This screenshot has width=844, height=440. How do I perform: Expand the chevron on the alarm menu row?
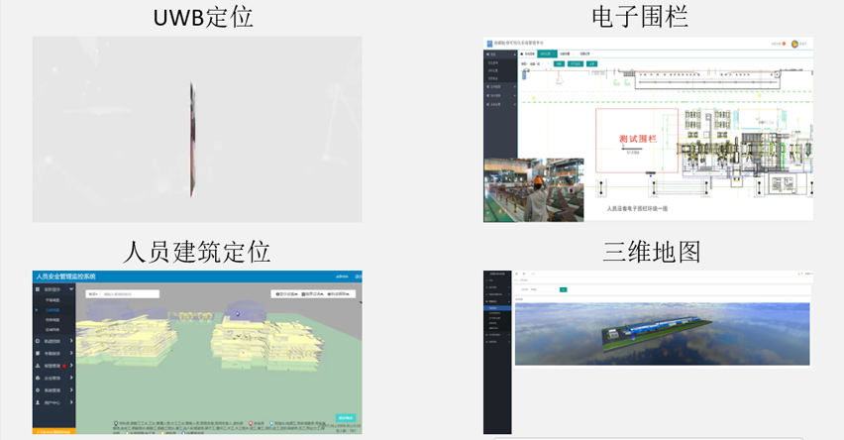coord(71,366)
